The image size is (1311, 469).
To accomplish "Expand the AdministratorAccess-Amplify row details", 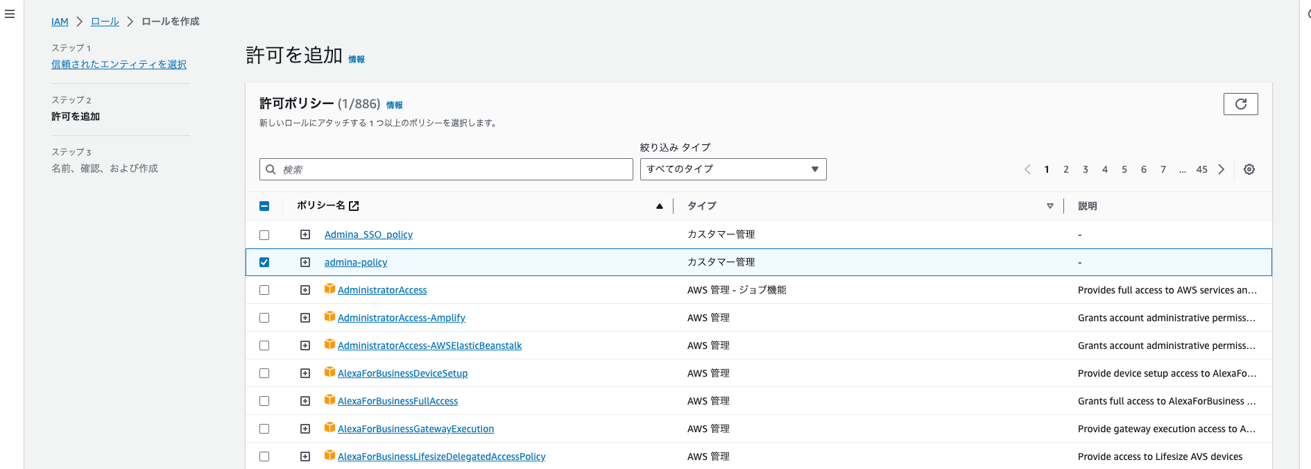I will pyautogui.click(x=305, y=318).
